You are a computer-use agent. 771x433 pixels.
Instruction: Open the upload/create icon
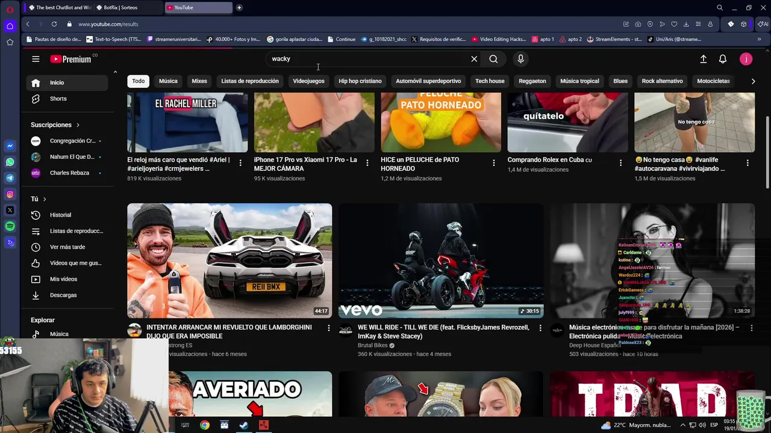tap(703, 59)
